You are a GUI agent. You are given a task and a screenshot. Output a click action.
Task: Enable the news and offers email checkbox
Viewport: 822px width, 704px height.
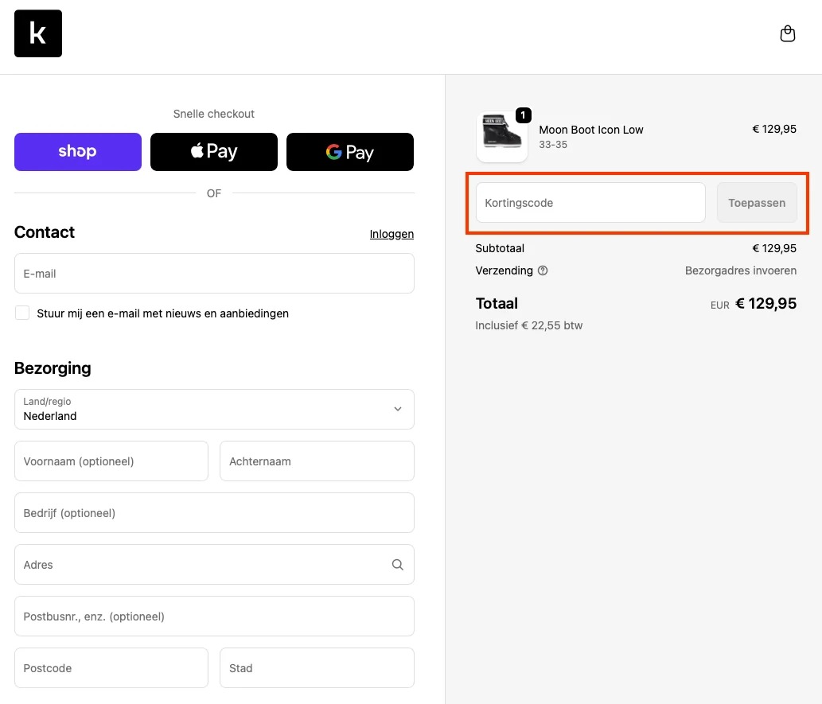tap(22, 313)
